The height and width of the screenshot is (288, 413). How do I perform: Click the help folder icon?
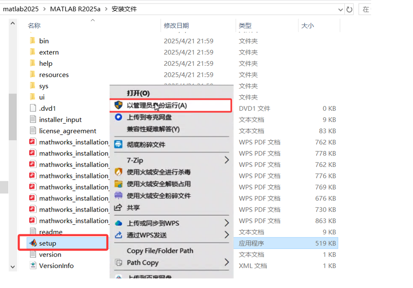point(33,63)
